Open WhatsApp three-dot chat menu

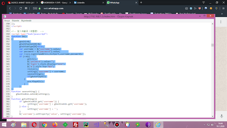pyautogui.click(x=221, y=22)
